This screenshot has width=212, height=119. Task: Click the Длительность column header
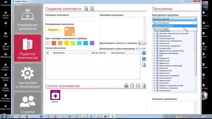[118, 53]
